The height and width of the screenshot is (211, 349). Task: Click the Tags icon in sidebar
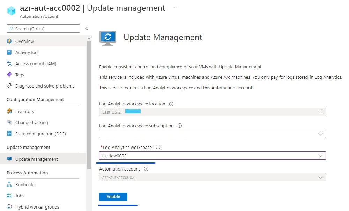[x=9, y=75]
